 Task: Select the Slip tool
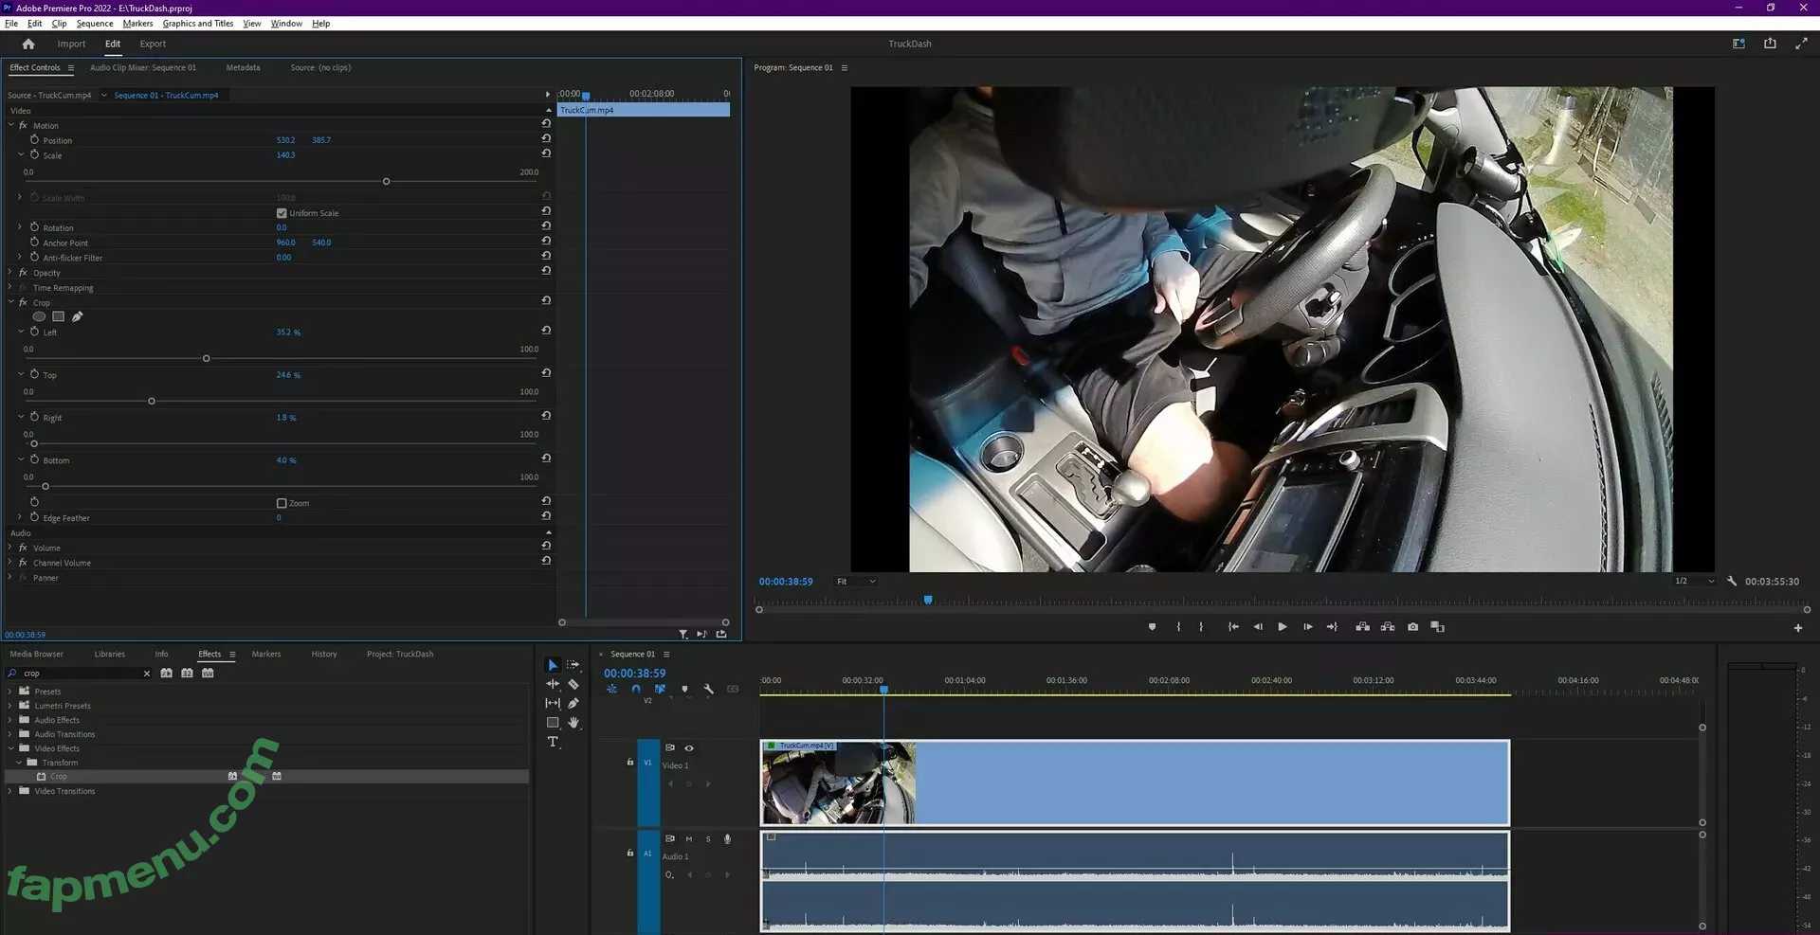[553, 703]
